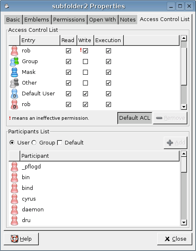The height and width of the screenshot is (251, 196).
Task: Open Help for this dialog
Action: click(21, 239)
